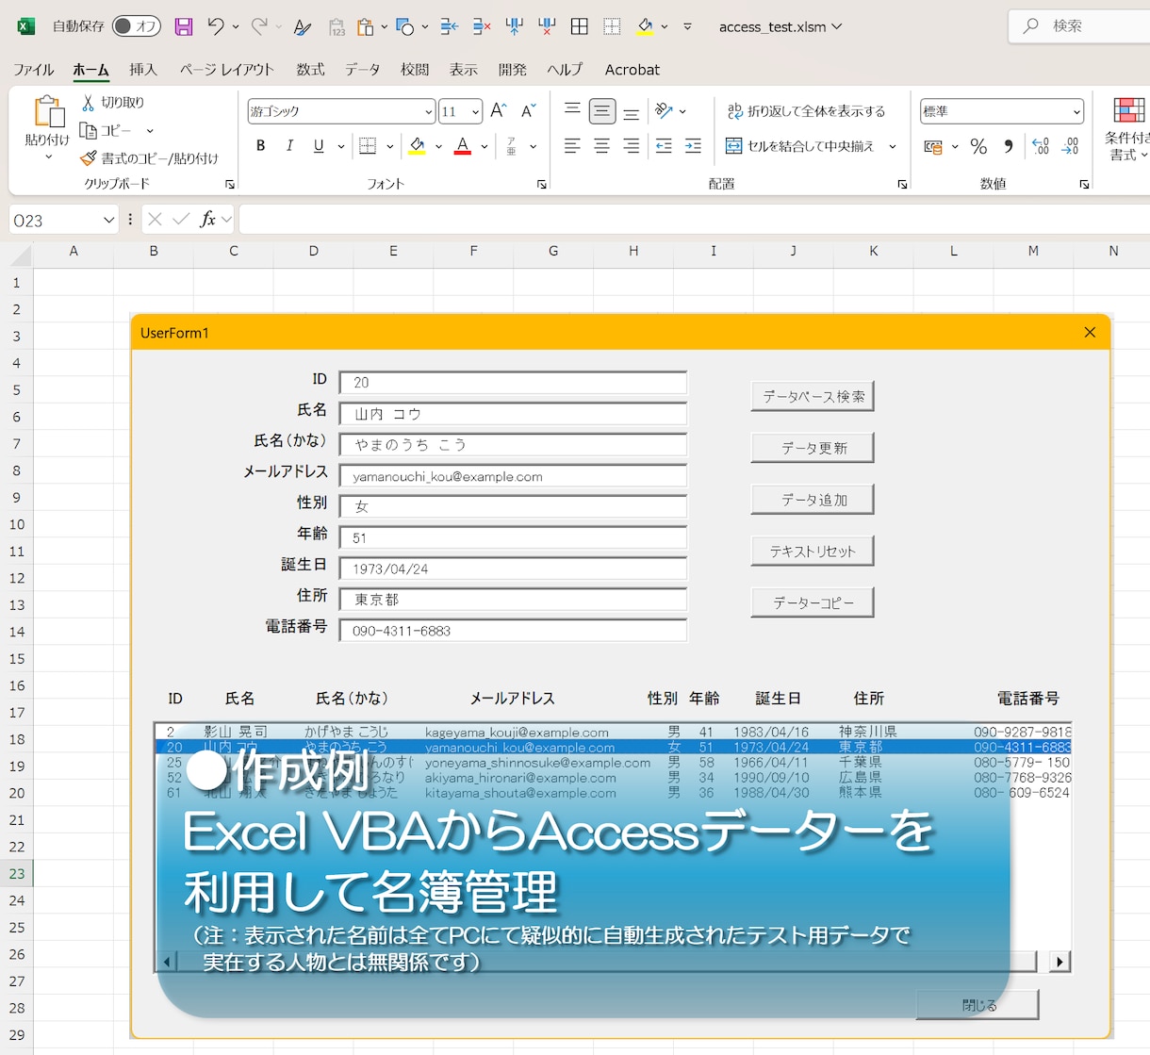Click the accounting number format icon

pyautogui.click(x=933, y=146)
